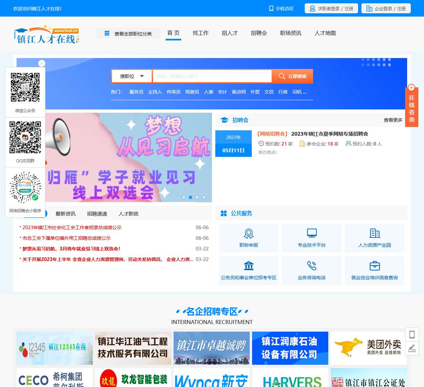Click 微信公众号 QR code
424x387 pixels.
25,87
